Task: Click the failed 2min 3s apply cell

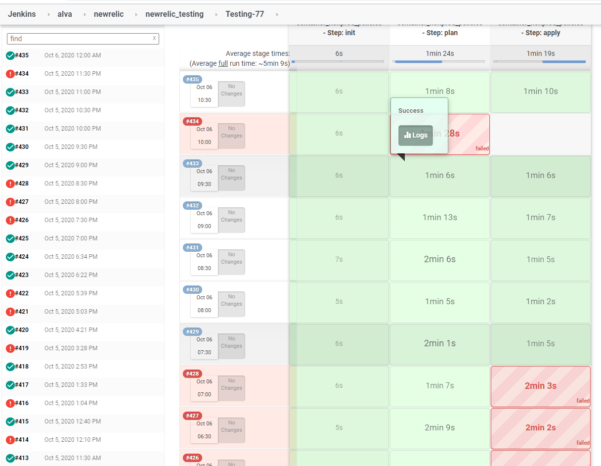Action: pyautogui.click(x=541, y=386)
